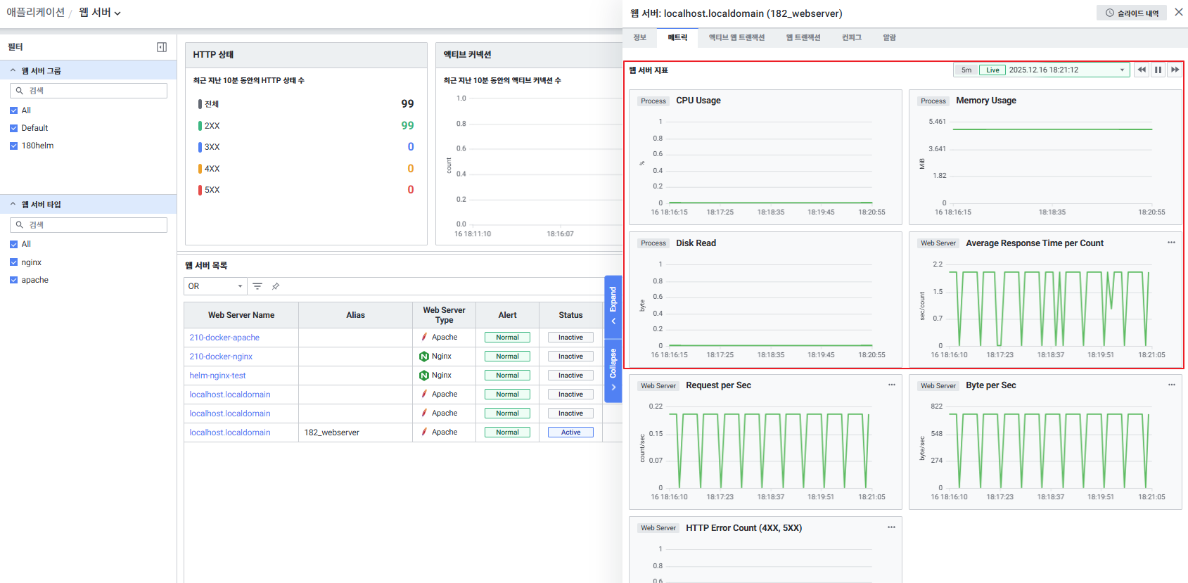Click the filter icon above server list

257,286
